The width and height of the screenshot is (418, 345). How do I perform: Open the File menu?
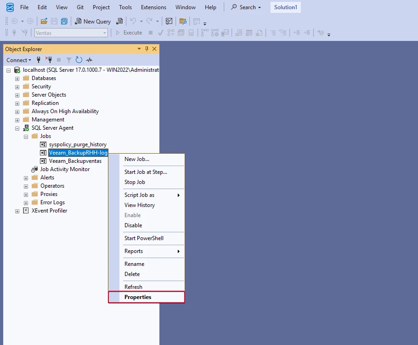pyautogui.click(x=24, y=7)
